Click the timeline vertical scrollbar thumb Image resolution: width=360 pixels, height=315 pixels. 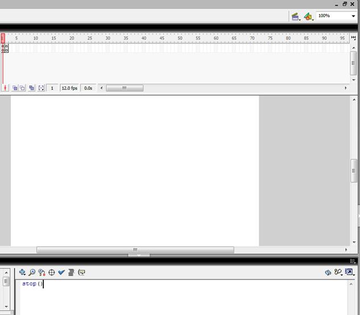tap(354, 63)
